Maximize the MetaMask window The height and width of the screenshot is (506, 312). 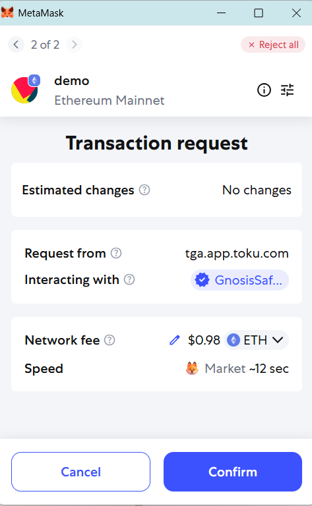click(x=259, y=13)
